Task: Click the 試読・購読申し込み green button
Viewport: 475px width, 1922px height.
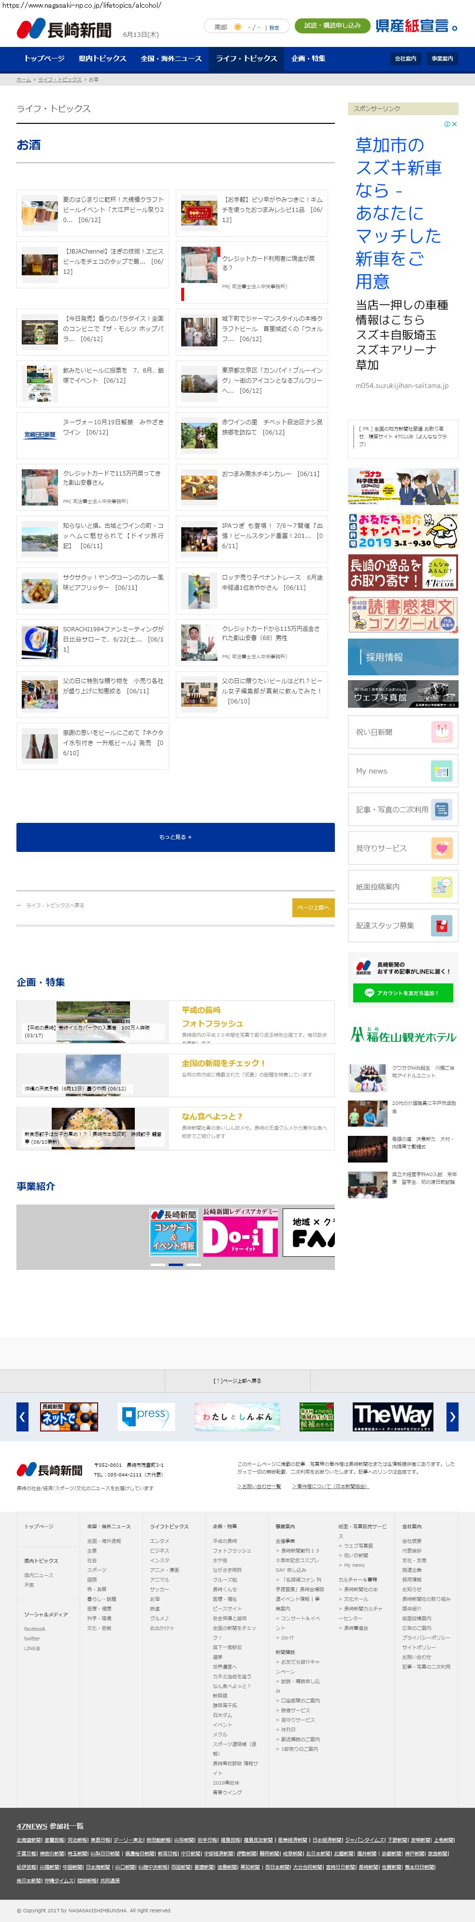Action: [x=332, y=26]
